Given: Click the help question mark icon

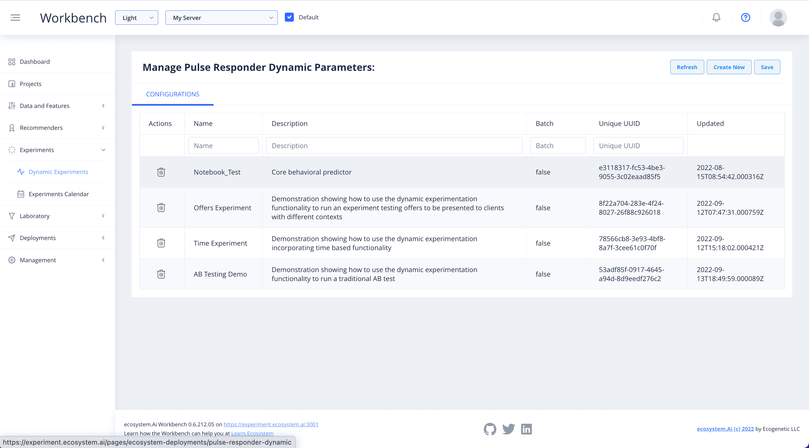Looking at the screenshot, I should point(746,17).
